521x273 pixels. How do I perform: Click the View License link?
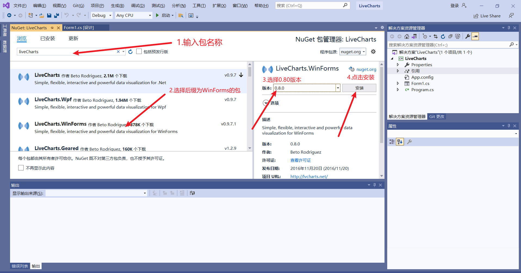tap(300, 160)
